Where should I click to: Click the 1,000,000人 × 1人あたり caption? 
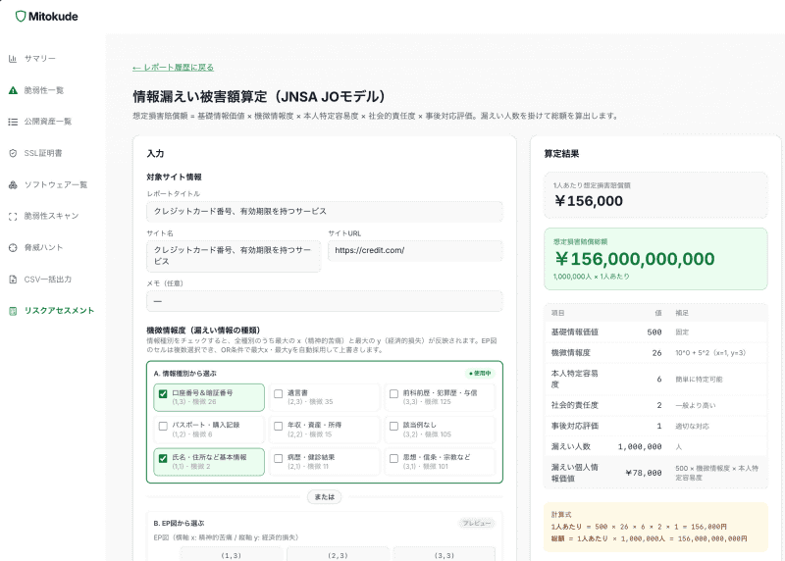tap(592, 277)
